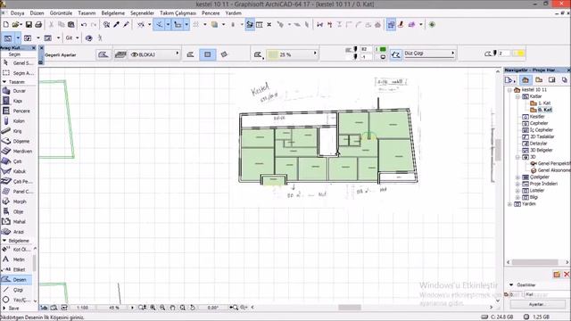Click the Undo arrow icon
This screenshot has width=571, height=321.
pos(84,25)
